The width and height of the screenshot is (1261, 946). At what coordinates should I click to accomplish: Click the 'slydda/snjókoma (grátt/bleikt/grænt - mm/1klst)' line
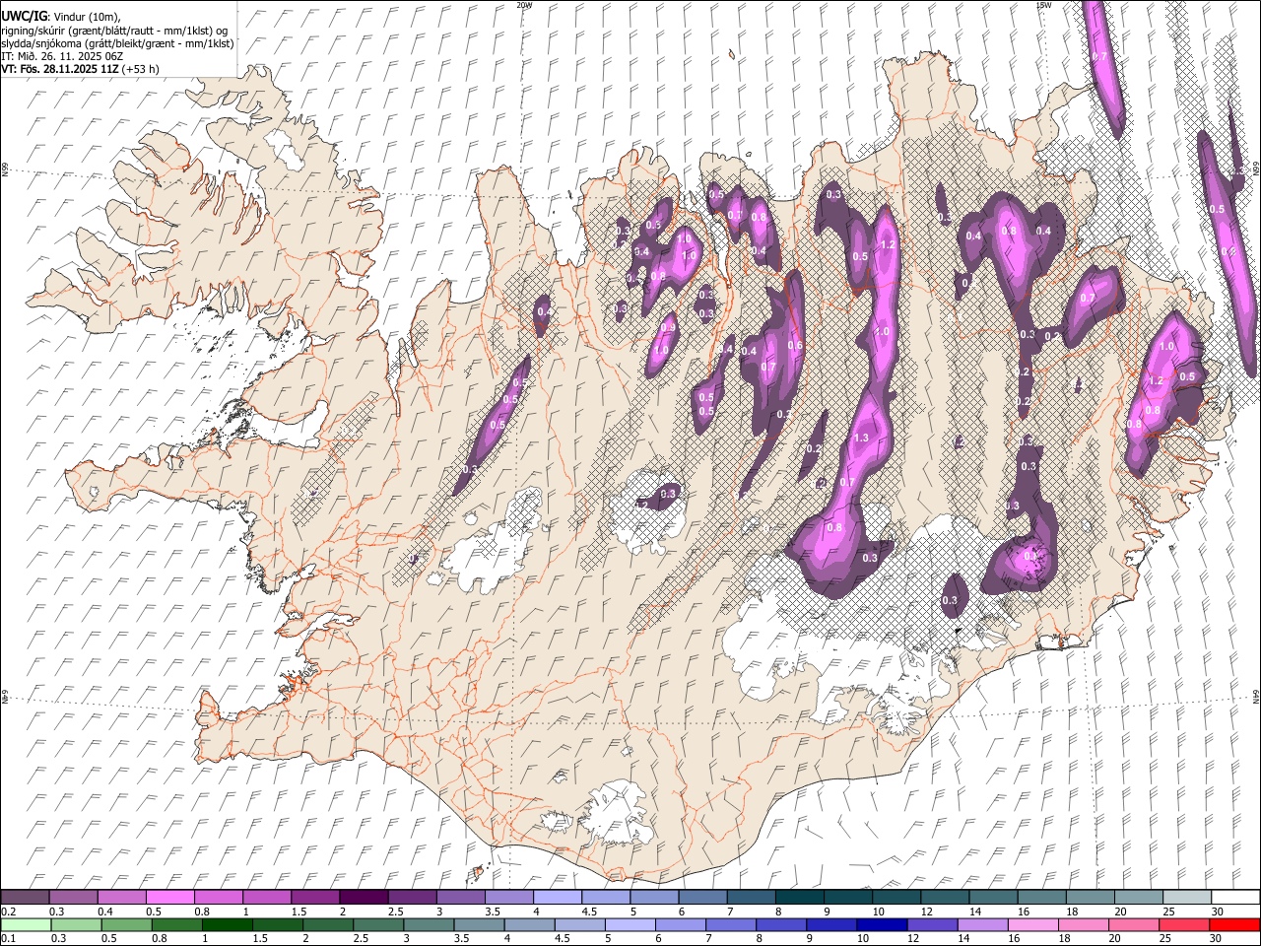[117, 43]
